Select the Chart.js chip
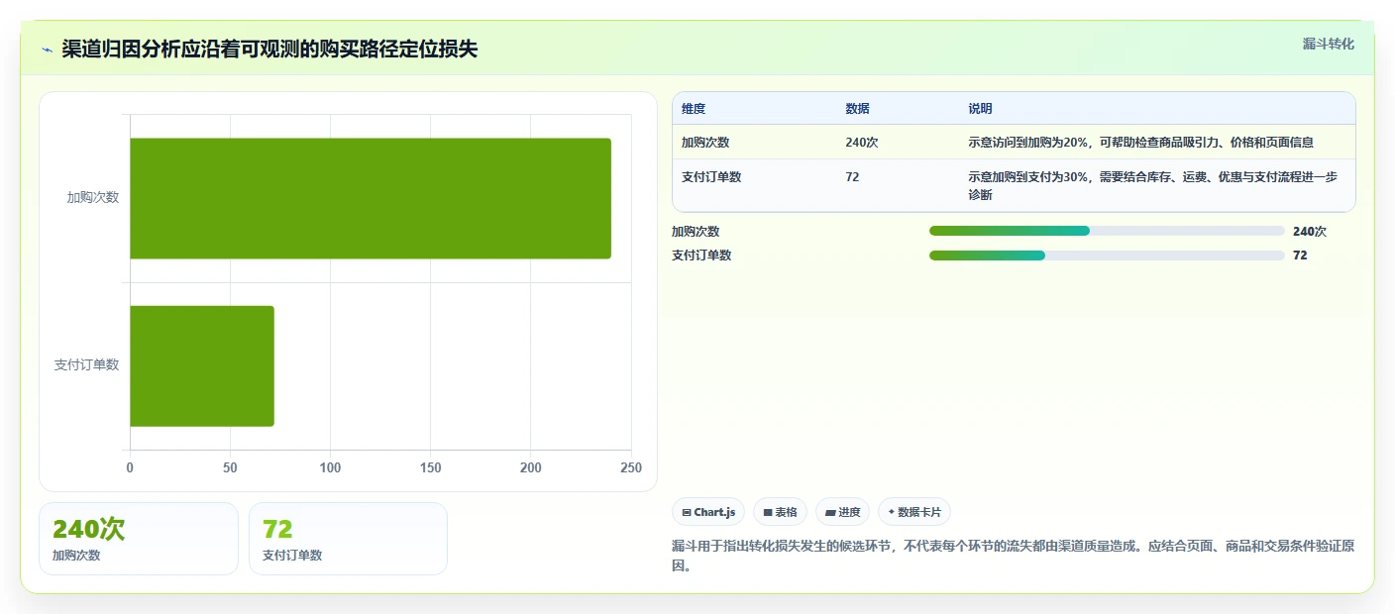This screenshot has height=614, width=1395. 708,512
